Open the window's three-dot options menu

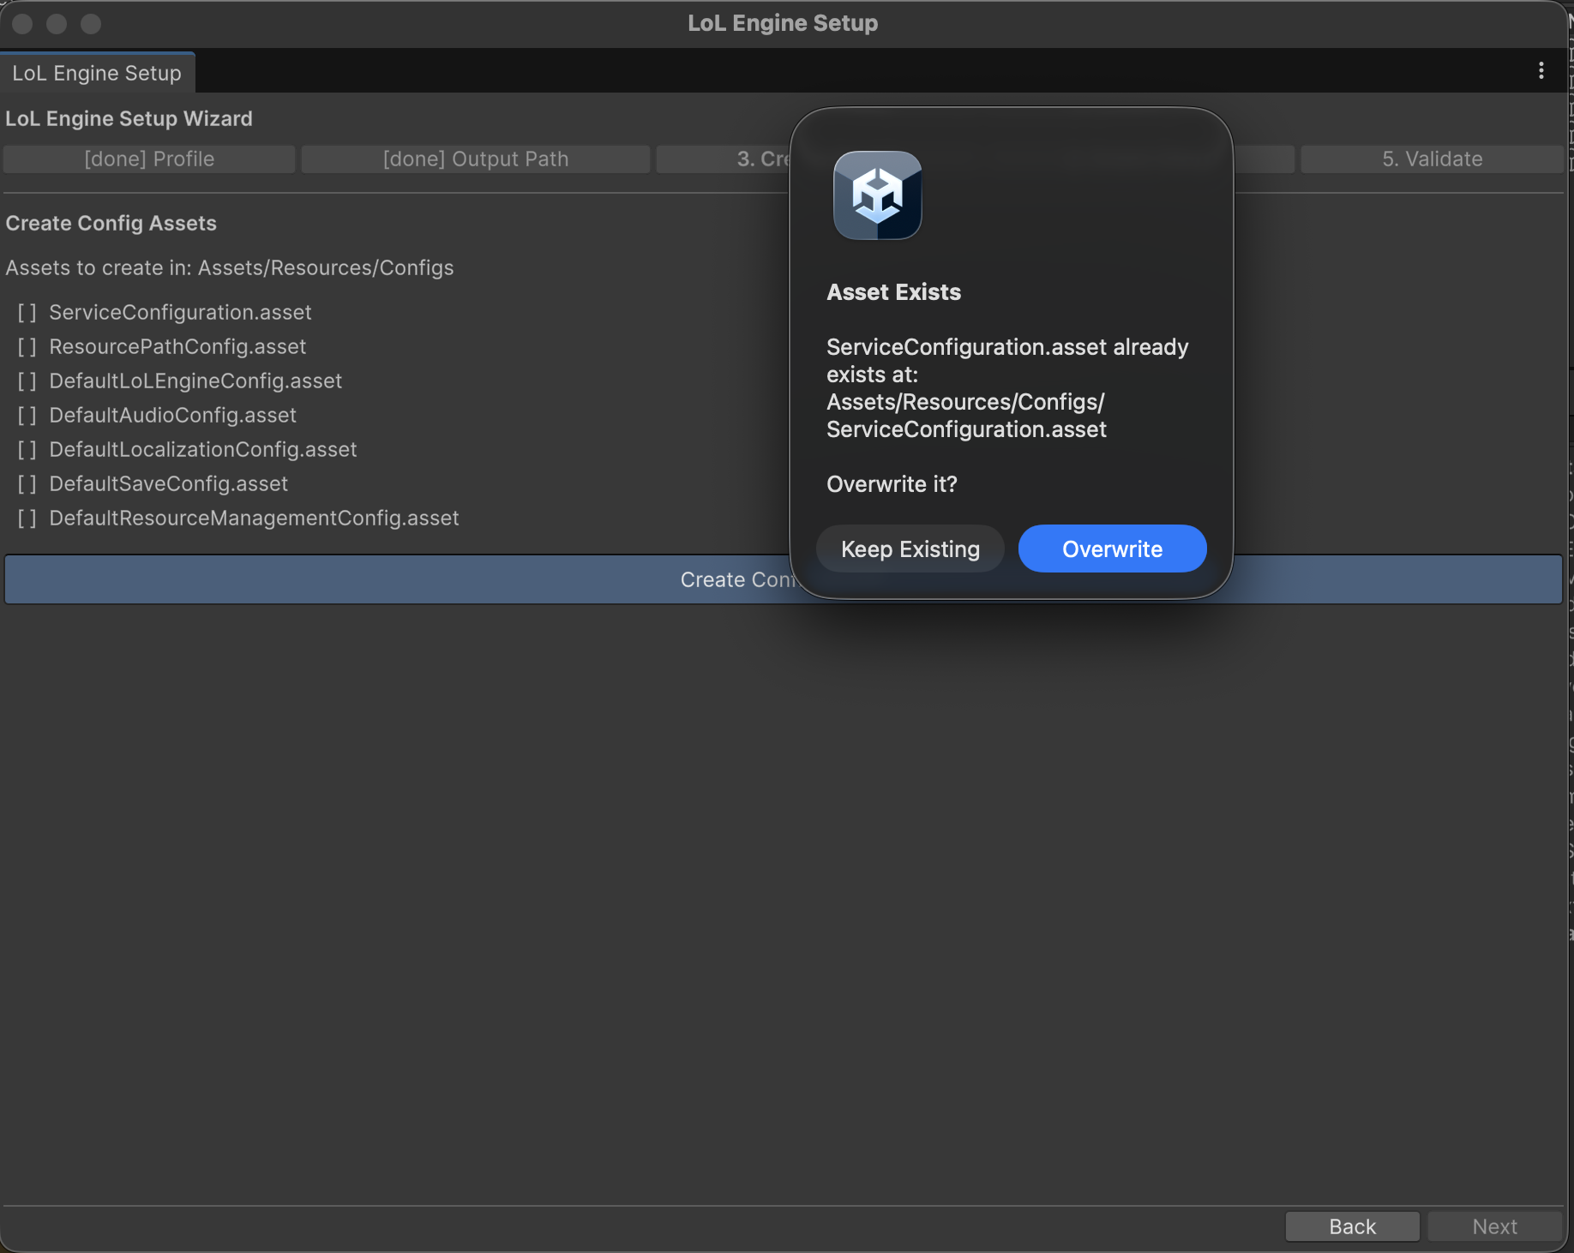[1541, 71]
